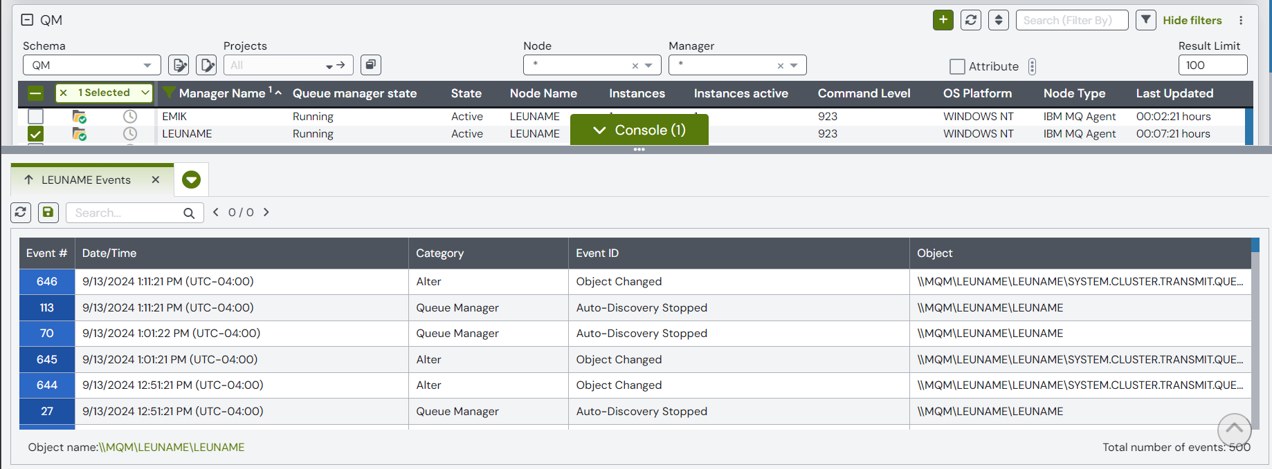Collapse the QM viewlet panel
Screen dimensions: 1272x469
point(27,20)
